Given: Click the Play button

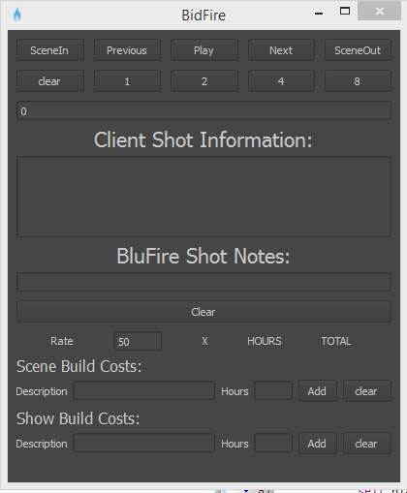Looking at the screenshot, I should click(204, 50).
